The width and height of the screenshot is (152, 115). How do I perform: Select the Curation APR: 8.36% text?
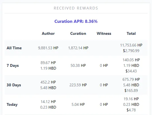[76, 21]
